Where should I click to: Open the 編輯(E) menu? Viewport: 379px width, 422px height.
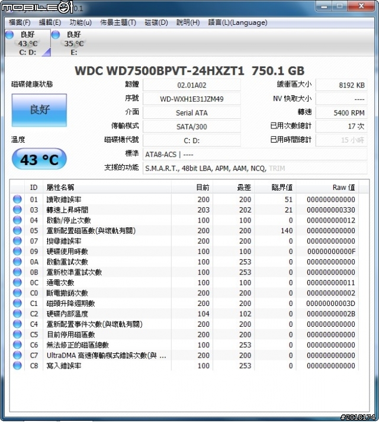[x=50, y=22]
